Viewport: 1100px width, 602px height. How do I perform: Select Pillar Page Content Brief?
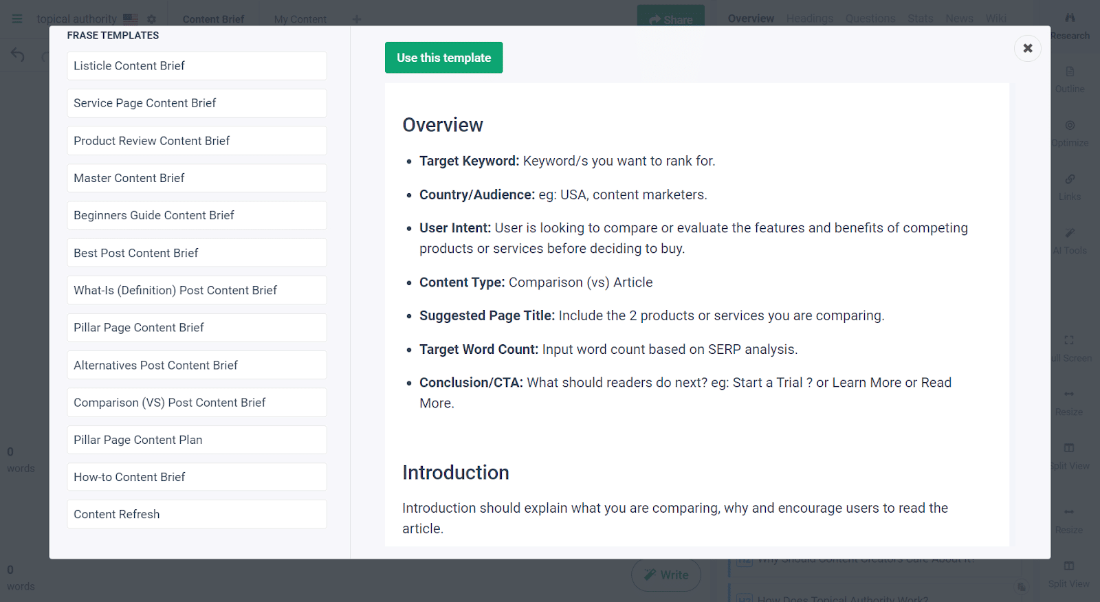pyautogui.click(x=197, y=328)
